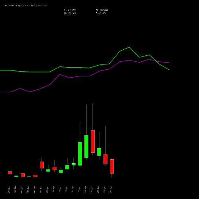Click the 27 Mar date label
The image size is (199, 199).
[x=9, y=189]
